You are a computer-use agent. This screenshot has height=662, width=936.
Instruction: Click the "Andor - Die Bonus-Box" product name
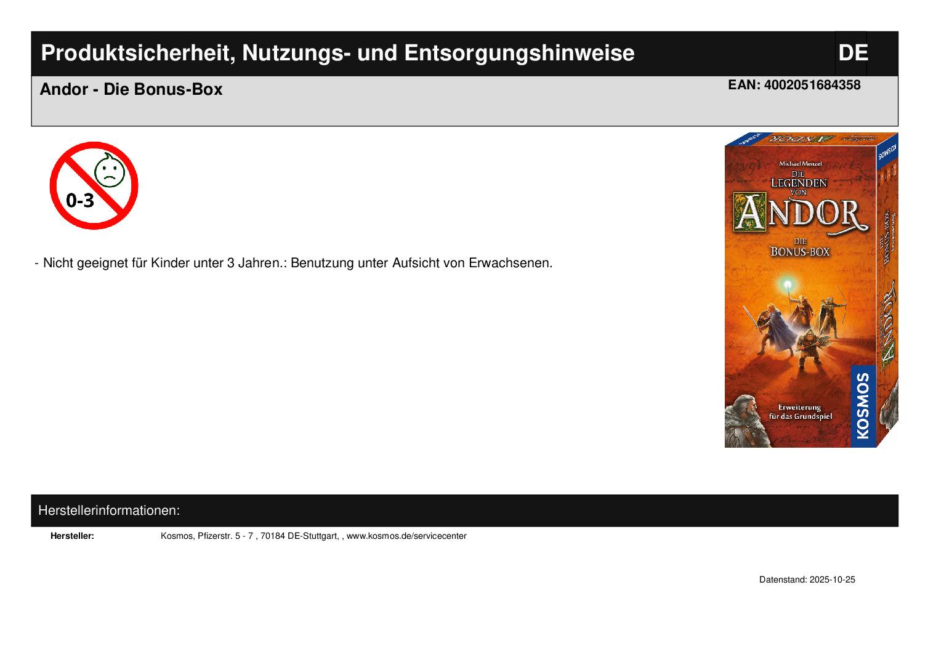[x=131, y=90]
